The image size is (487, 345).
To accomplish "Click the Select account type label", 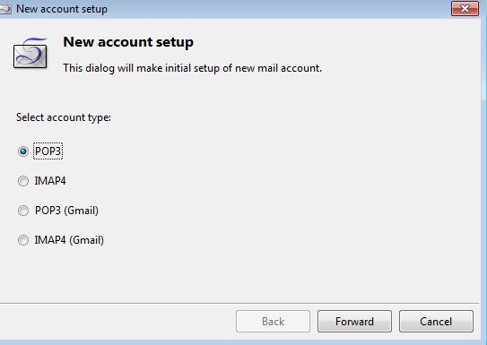I will click(64, 117).
